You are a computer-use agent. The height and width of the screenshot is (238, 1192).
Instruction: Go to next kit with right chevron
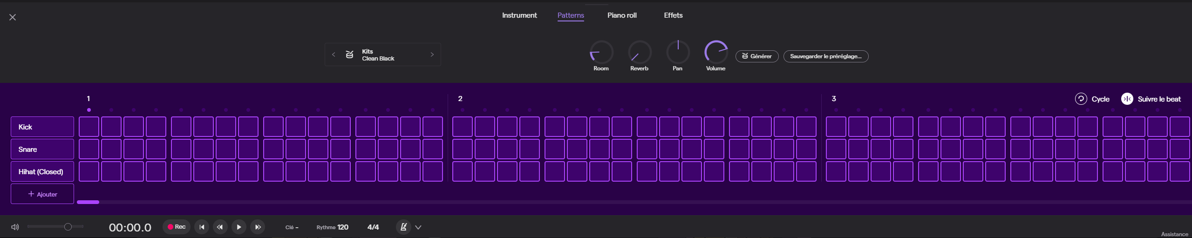coord(432,55)
